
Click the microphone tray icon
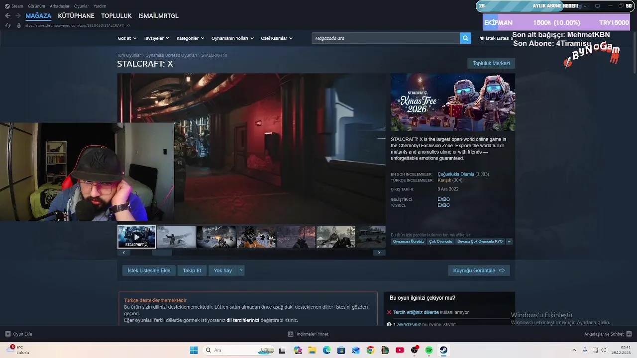pyautogui.click(x=585, y=350)
